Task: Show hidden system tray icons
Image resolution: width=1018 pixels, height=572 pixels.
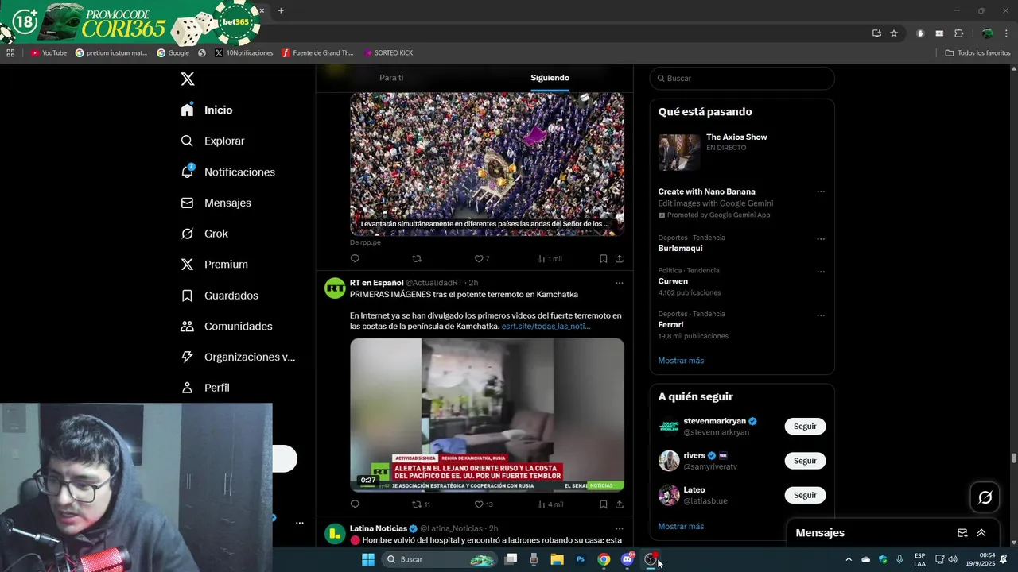Action: coord(848,559)
